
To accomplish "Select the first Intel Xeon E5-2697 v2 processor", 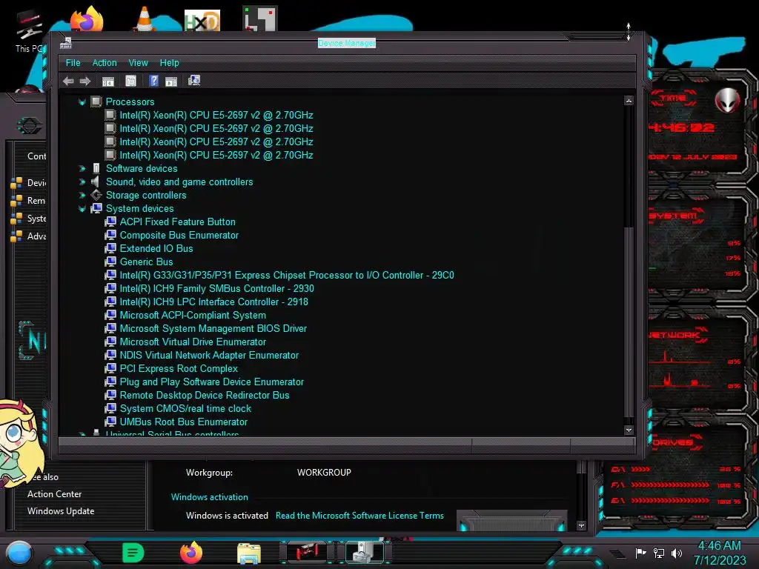I will click(x=216, y=115).
